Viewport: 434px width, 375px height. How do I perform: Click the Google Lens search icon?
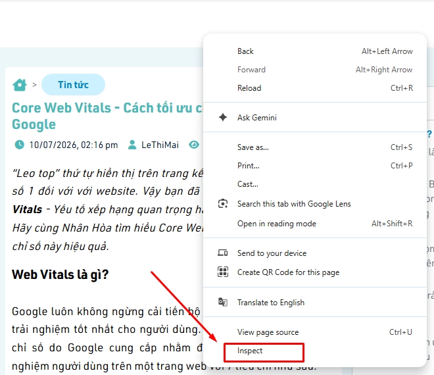click(223, 204)
